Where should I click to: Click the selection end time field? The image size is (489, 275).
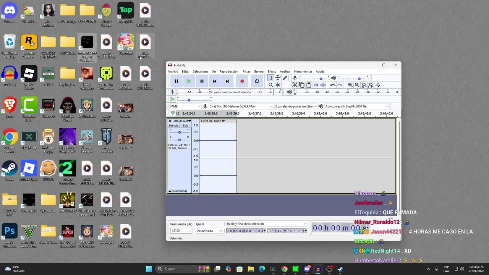(x=287, y=231)
